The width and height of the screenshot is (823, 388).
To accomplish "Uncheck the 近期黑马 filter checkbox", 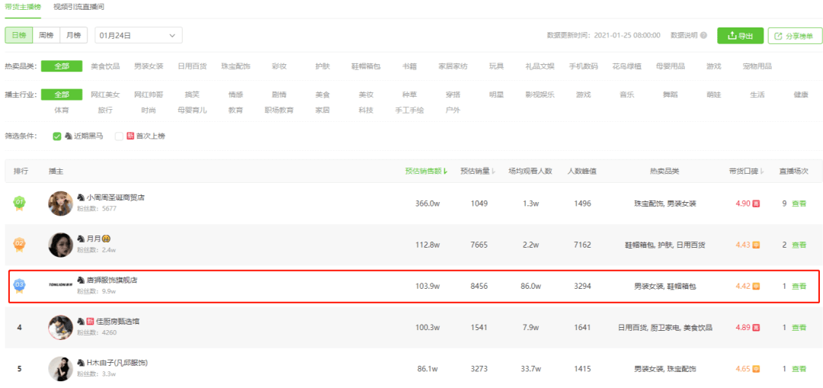I will click(57, 136).
